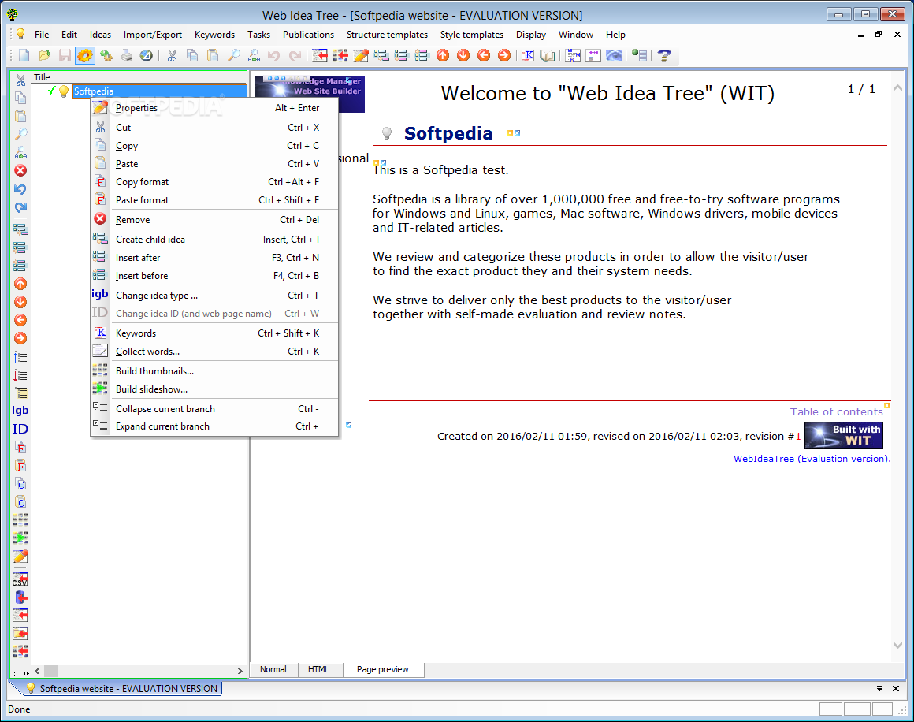
Task: Select Build thumbnails in context menu
Action: (214, 371)
